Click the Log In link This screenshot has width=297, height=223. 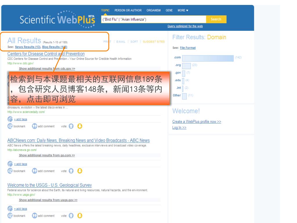(x=179, y=128)
